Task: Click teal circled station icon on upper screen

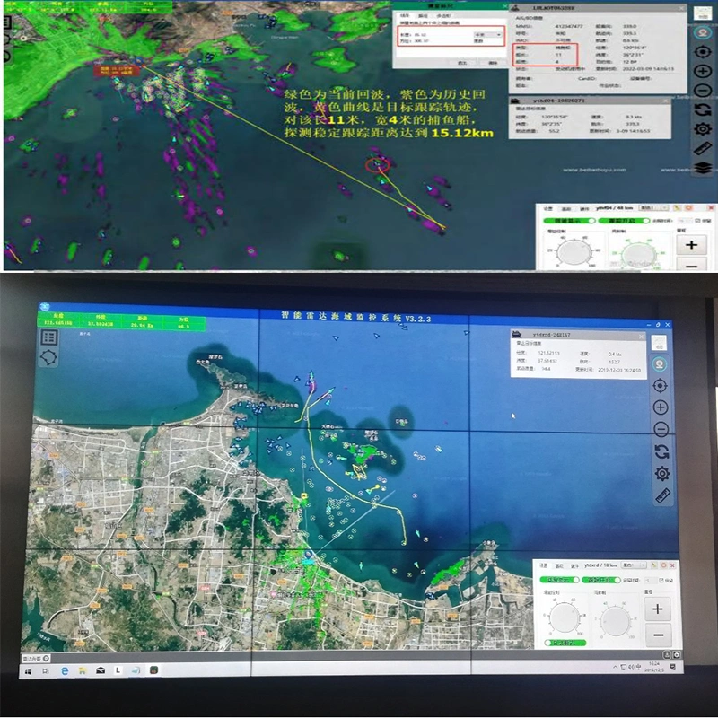Action: pos(703,32)
